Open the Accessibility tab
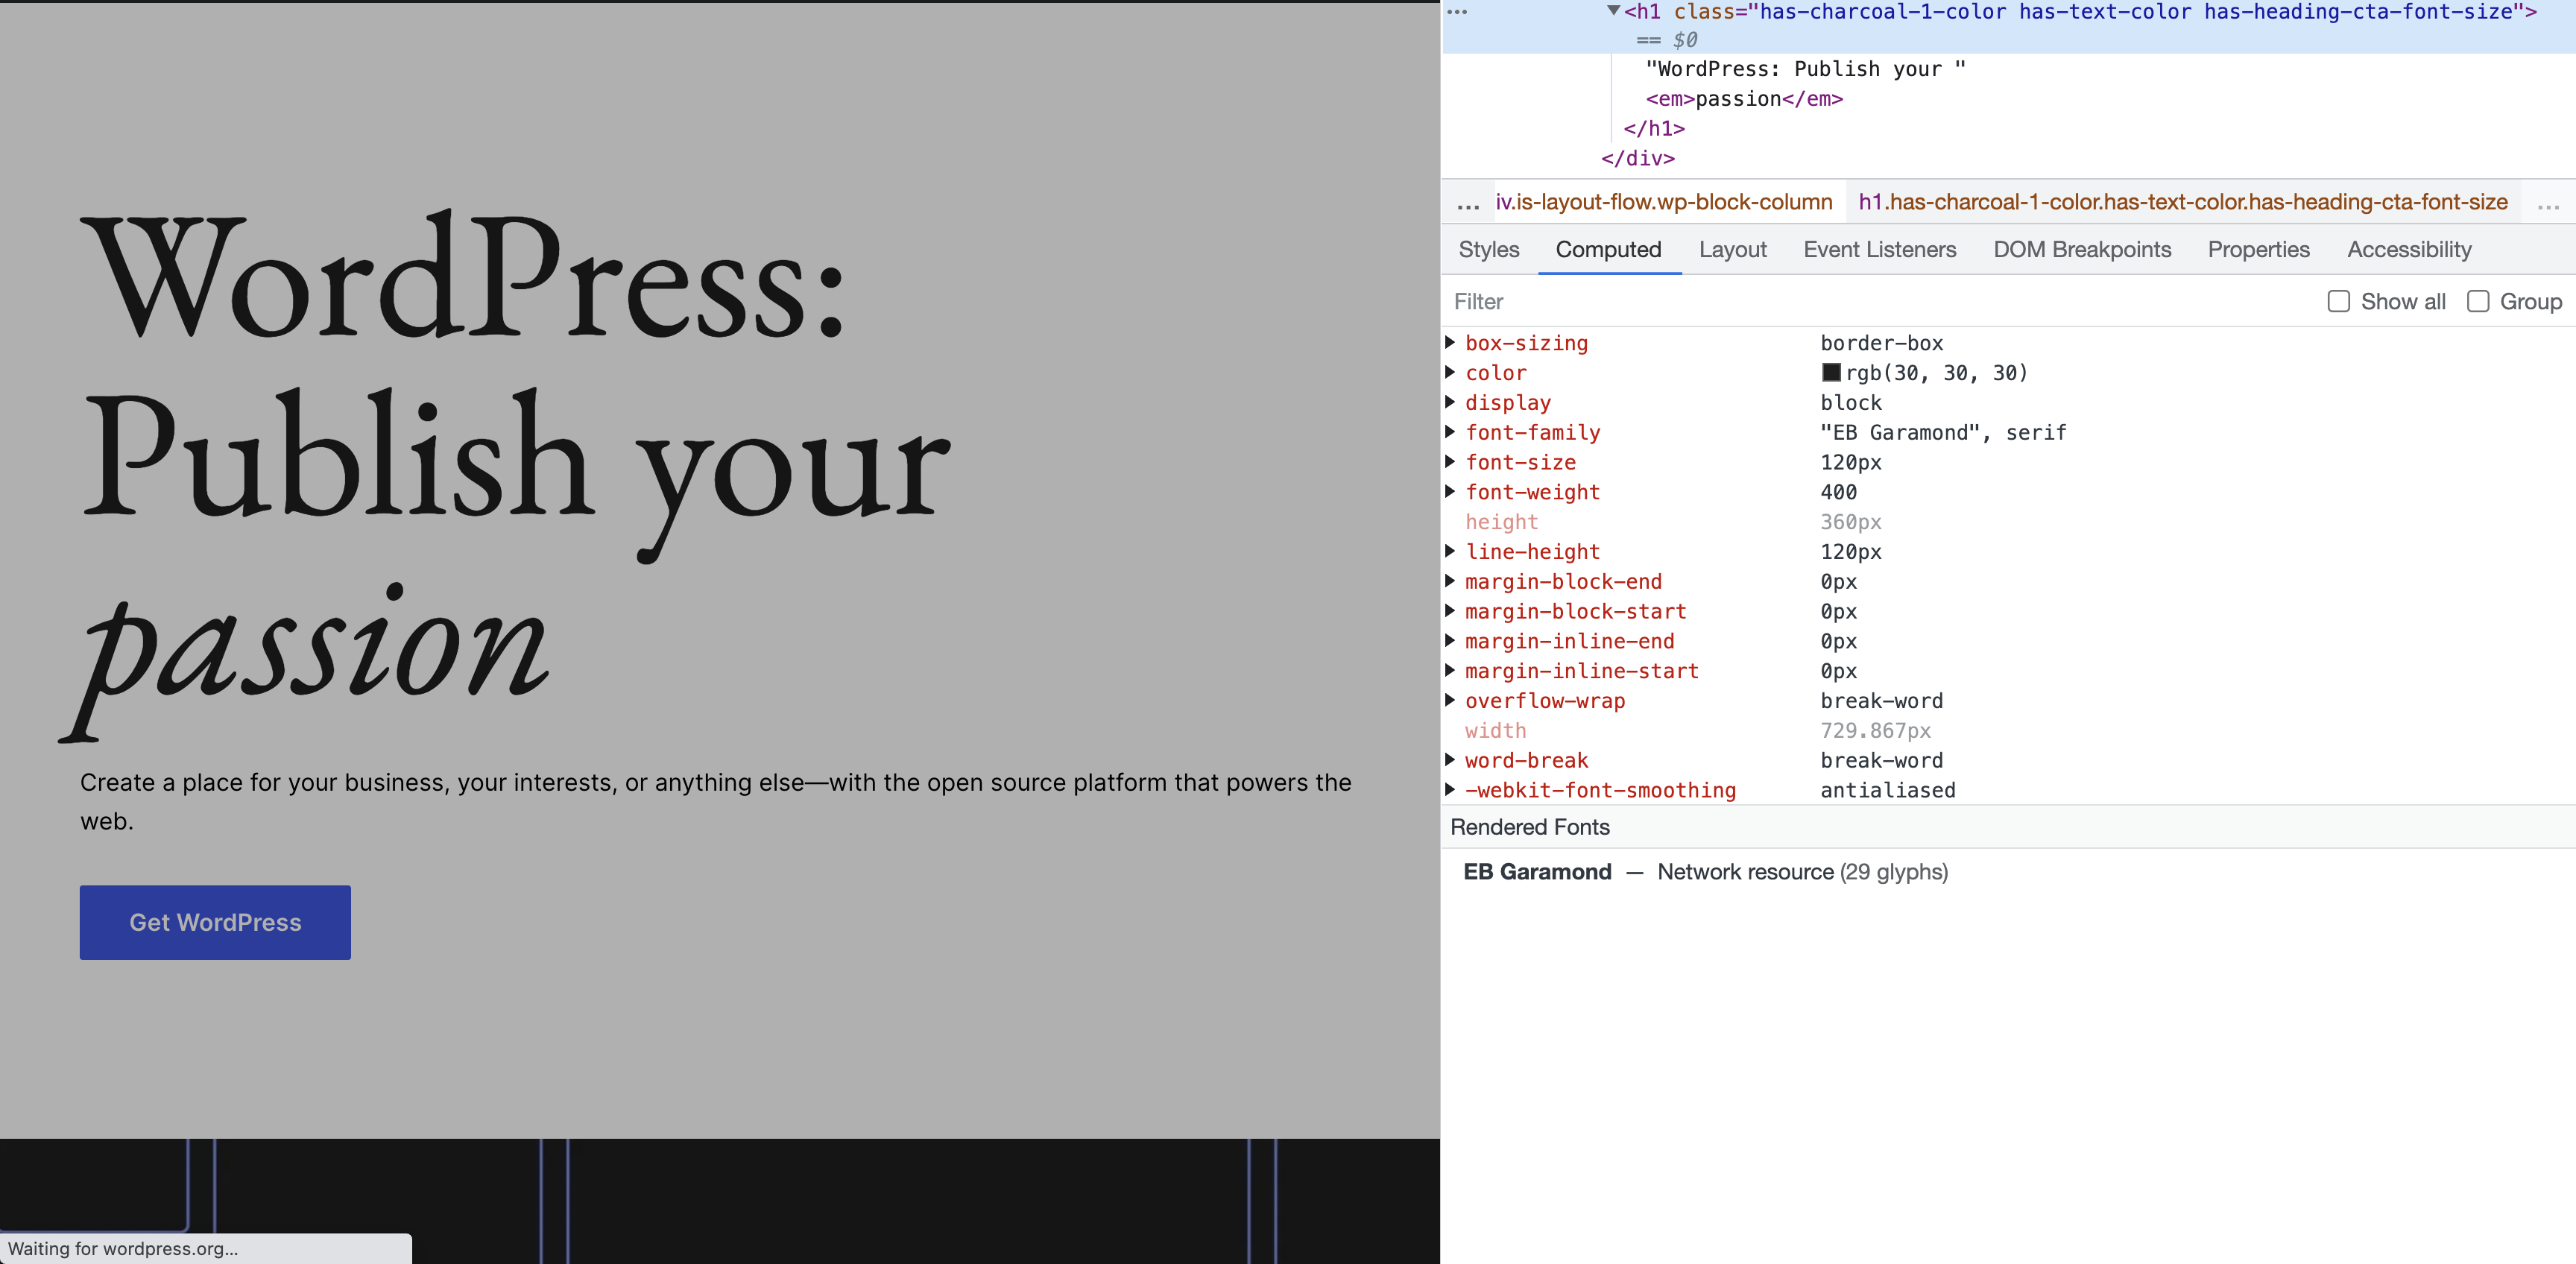This screenshot has height=1264, width=2576. (x=2409, y=250)
